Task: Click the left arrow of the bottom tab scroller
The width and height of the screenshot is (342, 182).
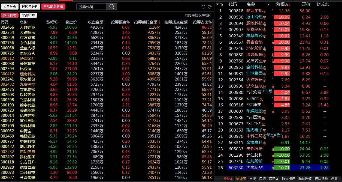Action: (217, 179)
